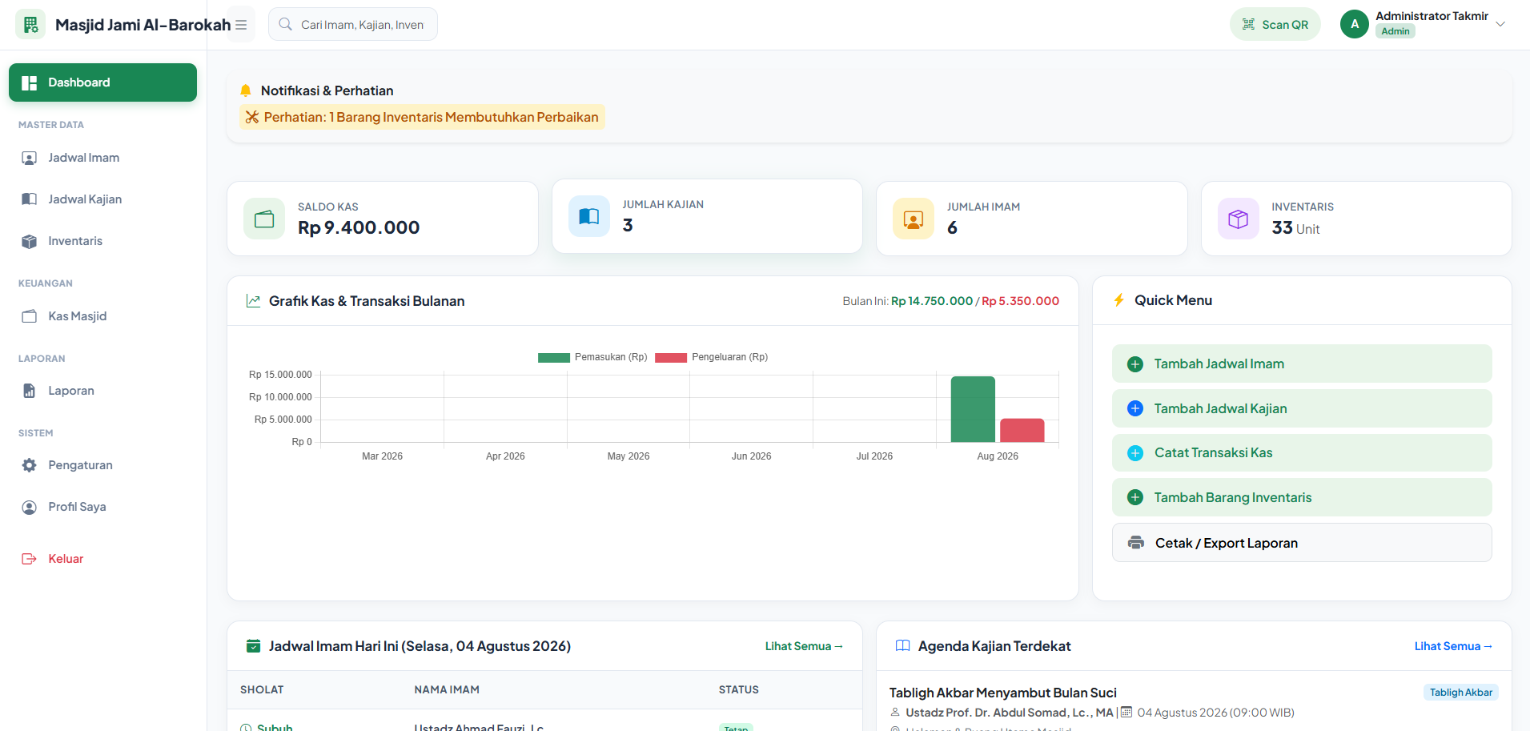Click the wallet icon on Saldo Kas card
This screenshot has width=1530, height=731.
pos(264,219)
